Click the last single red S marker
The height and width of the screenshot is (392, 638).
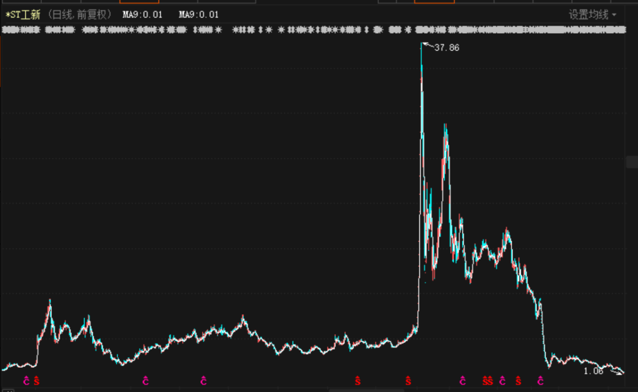pyautogui.click(x=518, y=381)
